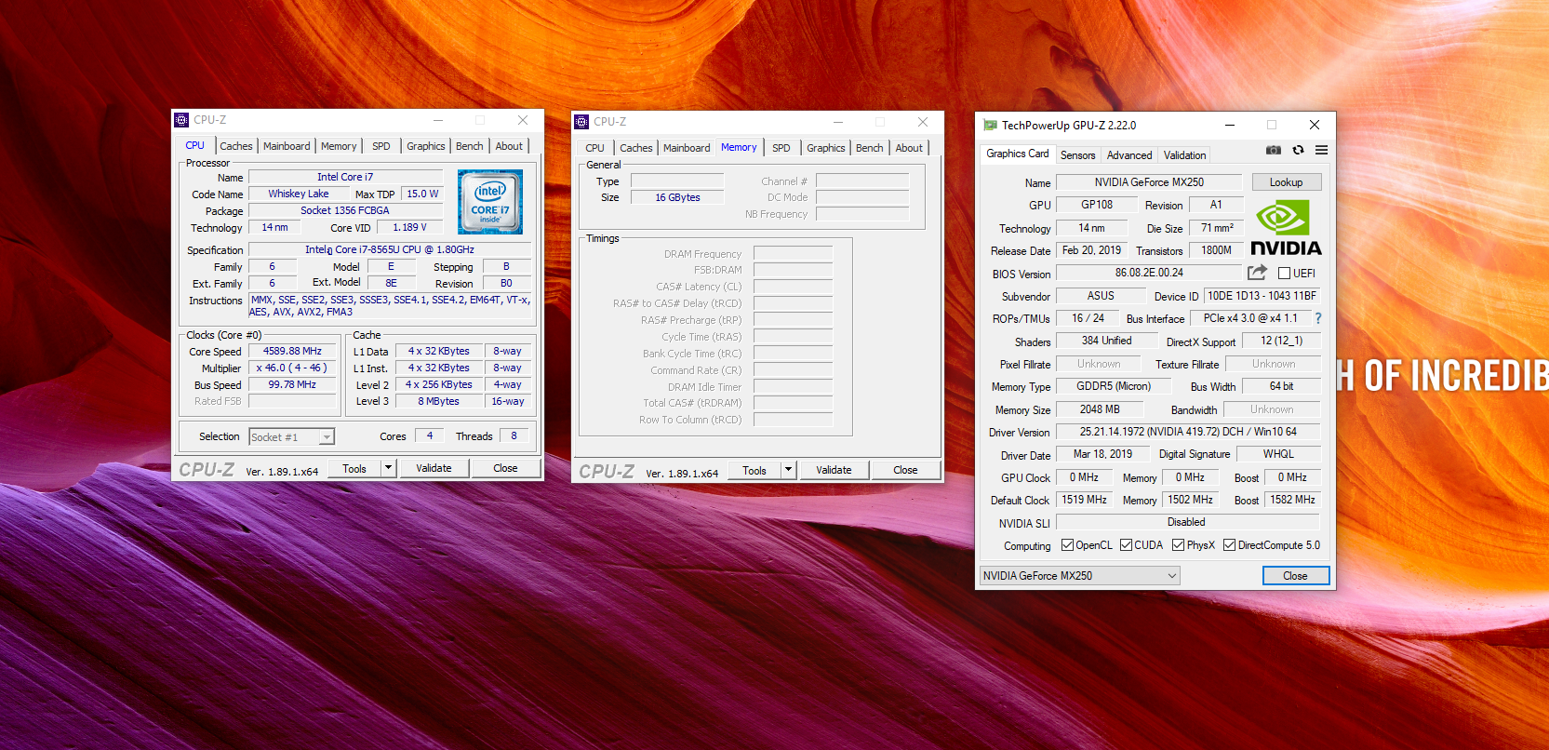Open Mainboard tab in left CPU-Z
1549x750 pixels.
287,146
